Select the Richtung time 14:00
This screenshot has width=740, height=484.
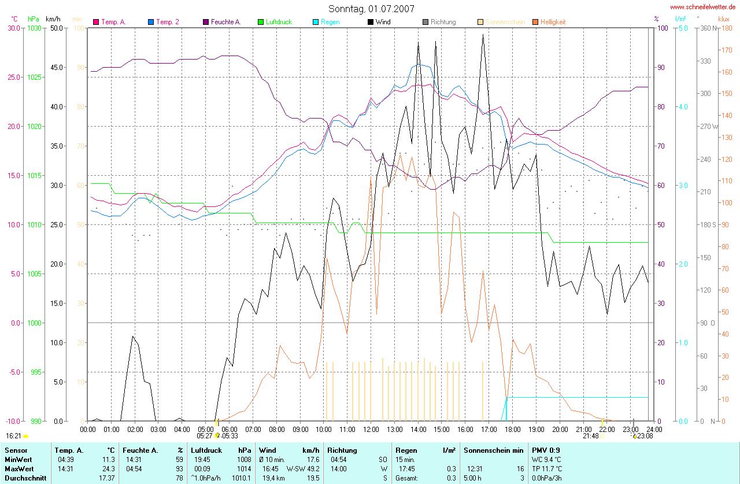339,468
